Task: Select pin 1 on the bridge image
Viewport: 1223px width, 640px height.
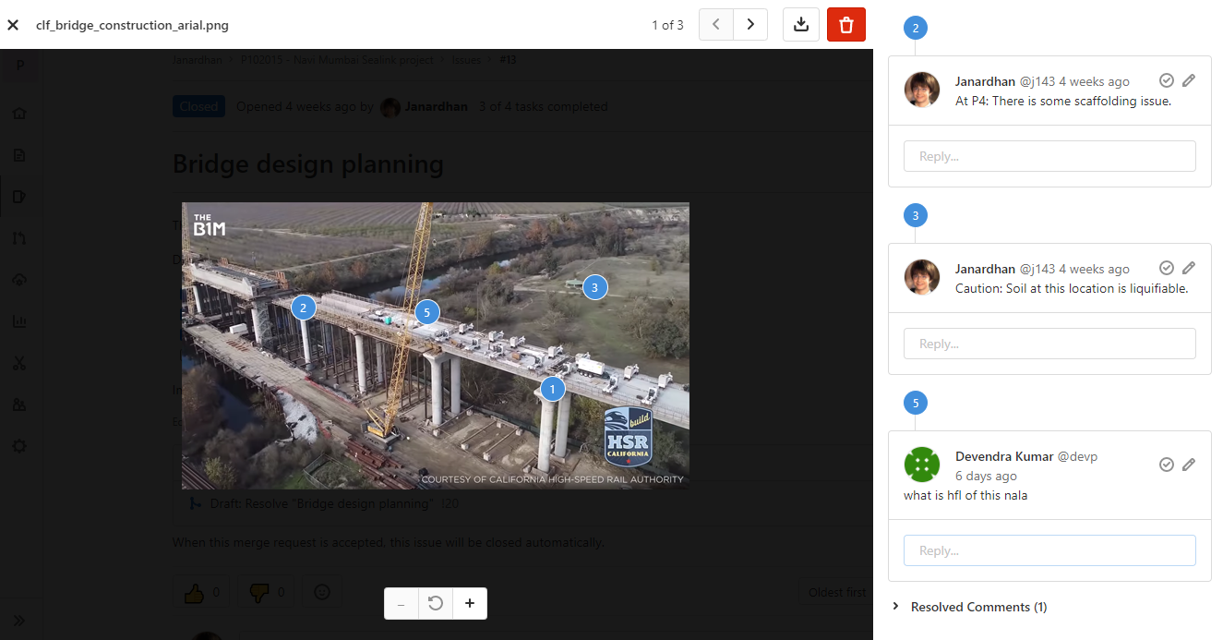Action: [x=552, y=389]
